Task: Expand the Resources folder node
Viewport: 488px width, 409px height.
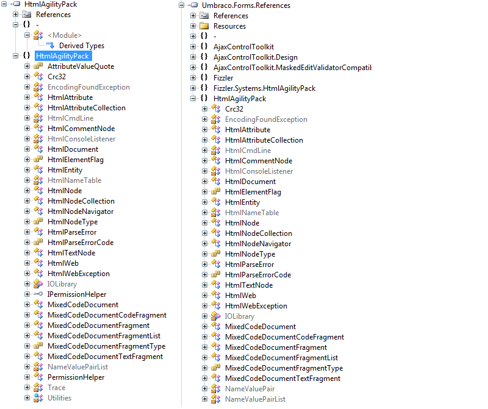Action: 193,26
